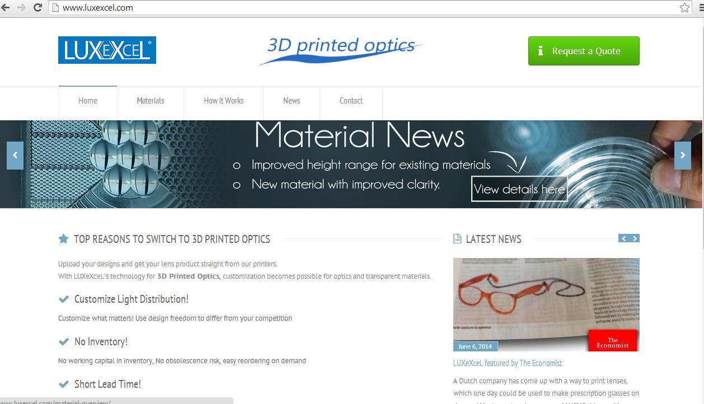This screenshot has height=404, width=704.
Task: Reload the page with the refresh icon
Action: [37, 8]
